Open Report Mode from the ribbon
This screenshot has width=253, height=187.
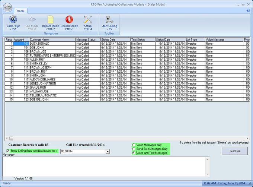[x=50, y=19]
